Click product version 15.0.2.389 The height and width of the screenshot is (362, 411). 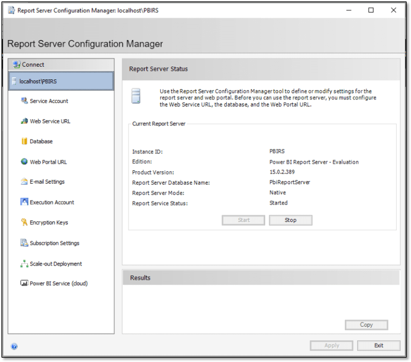tap(282, 172)
